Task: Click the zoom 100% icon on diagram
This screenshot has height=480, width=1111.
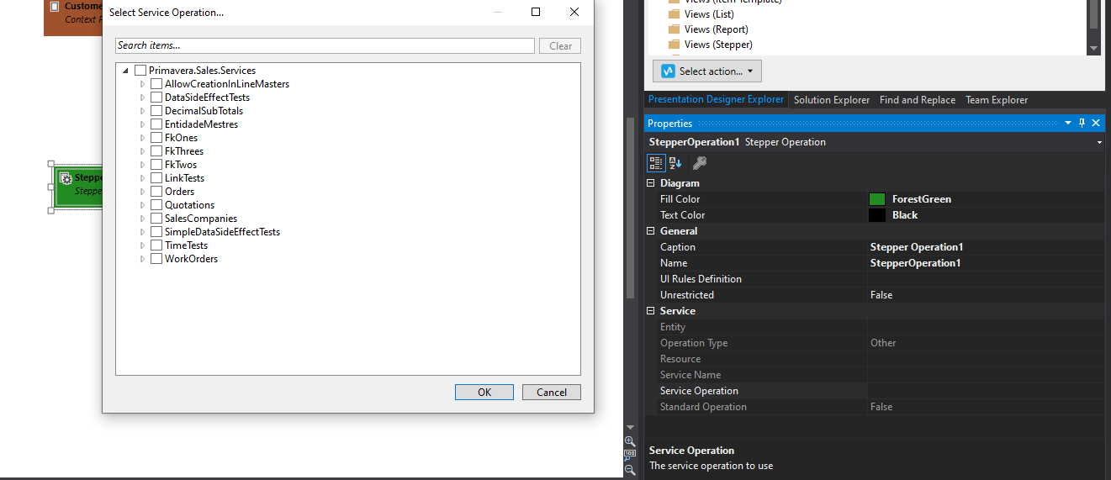Action: (630, 455)
